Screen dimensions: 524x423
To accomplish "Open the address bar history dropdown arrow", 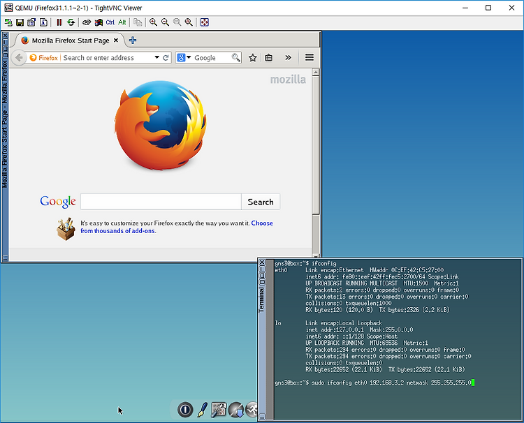I will (x=157, y=57).
